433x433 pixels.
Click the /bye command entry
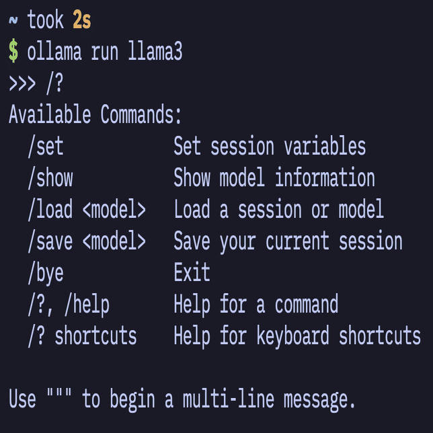46,273
